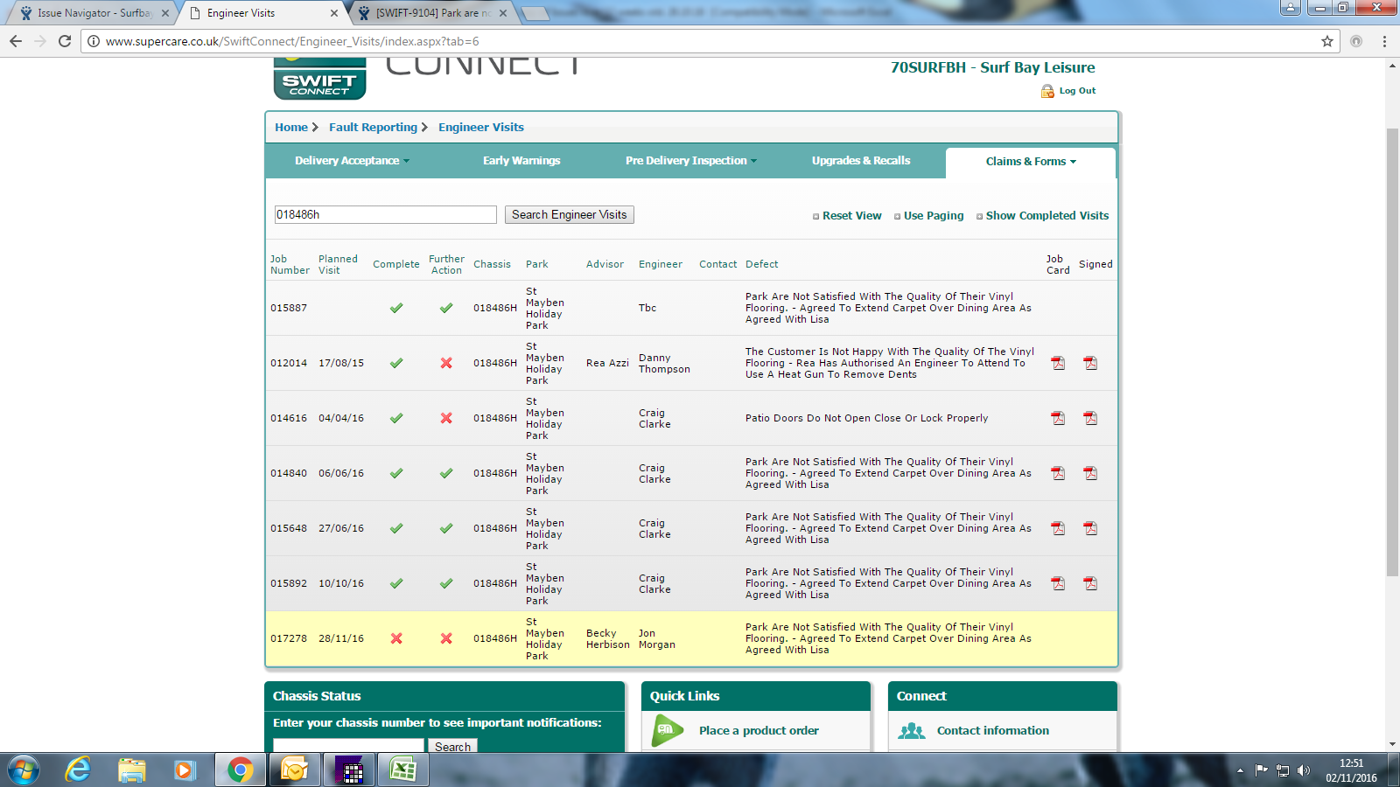This screenshot has width=1400, height=787.
Task: Bookmark this page with star icon
Action: [x=1327, y=41]
